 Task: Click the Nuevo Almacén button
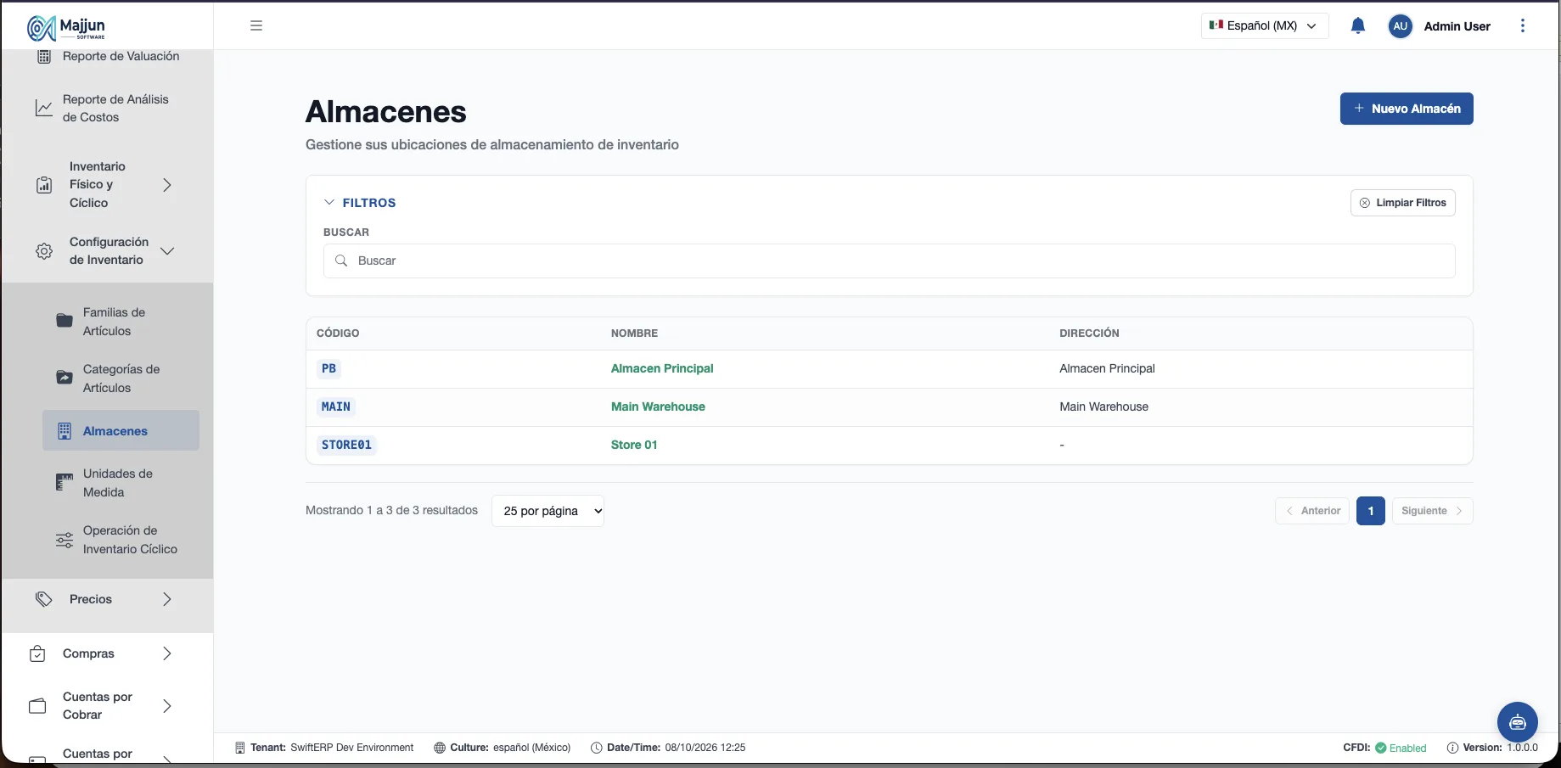[1407, 109]
